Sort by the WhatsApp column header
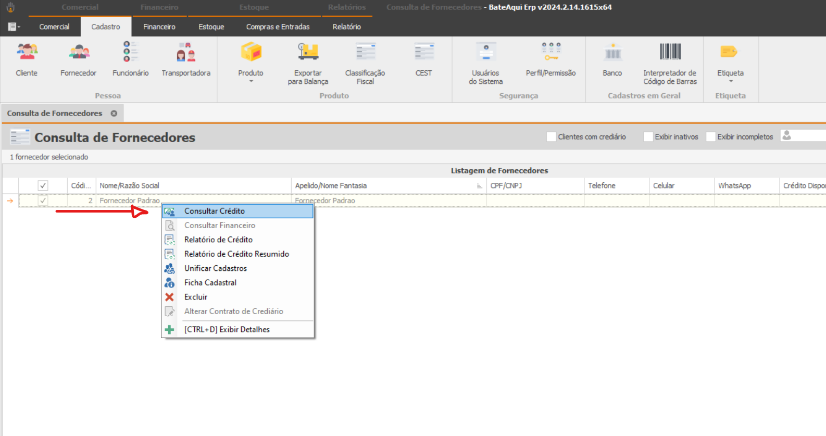 tap(747, 185)
